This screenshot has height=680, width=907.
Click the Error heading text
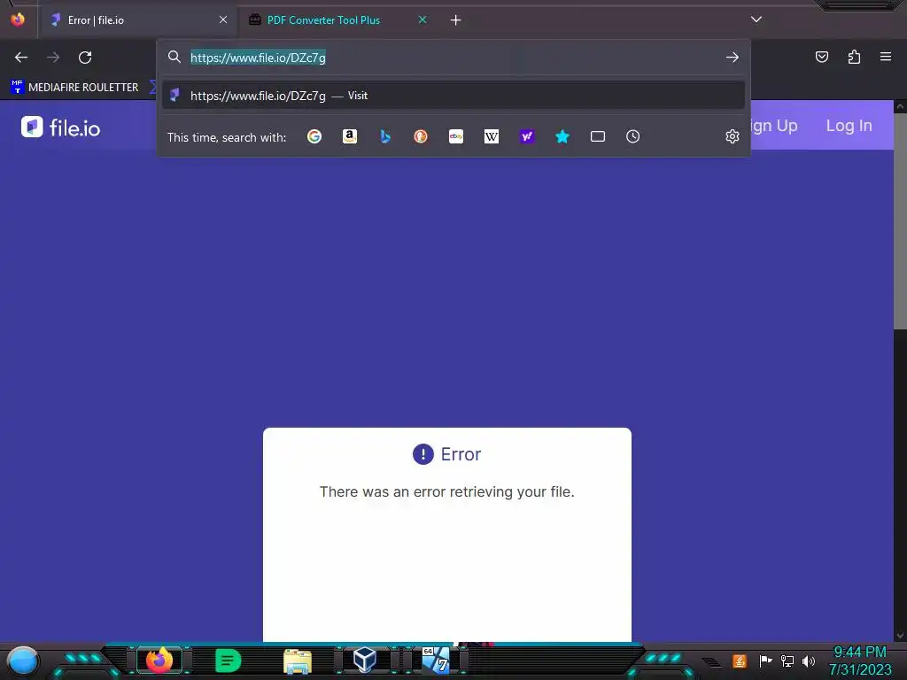[461, 454]
